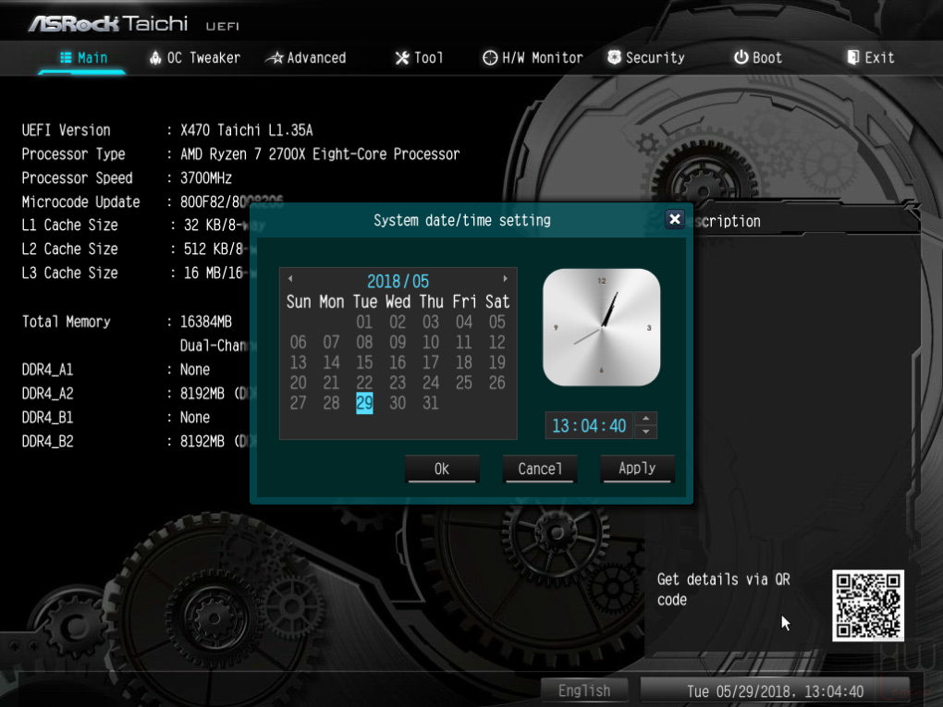The height and width of the screenshot is (707, 943).
Task: Click the '3700MHz' processor speed value
Action: click(x=205, y=178)
